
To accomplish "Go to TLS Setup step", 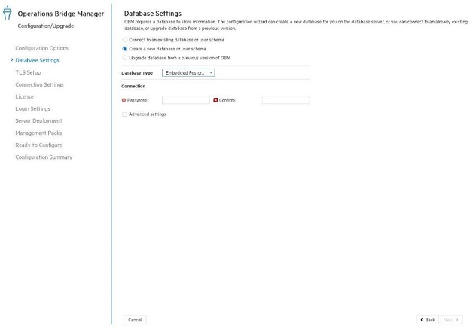I will (x=28, y=72).
